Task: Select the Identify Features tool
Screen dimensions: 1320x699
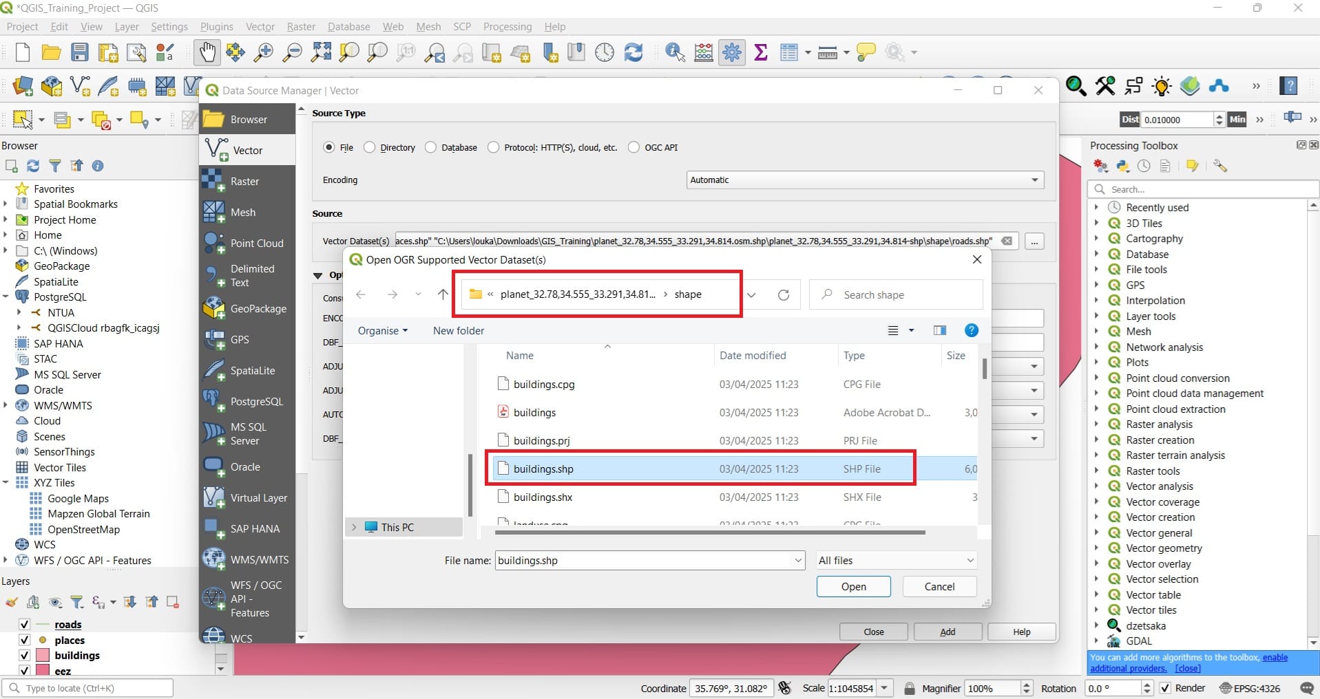Action: 675,52
